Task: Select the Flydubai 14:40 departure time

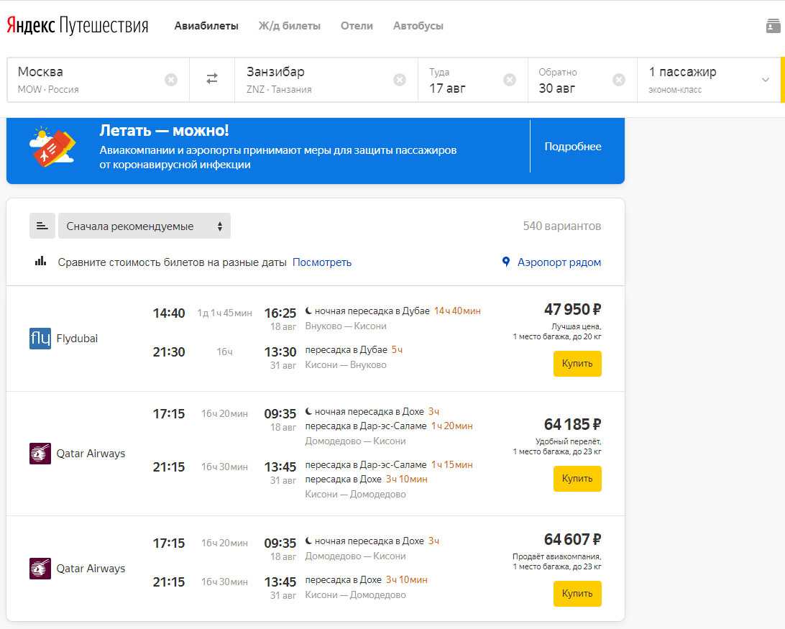Action: [169, 313]
